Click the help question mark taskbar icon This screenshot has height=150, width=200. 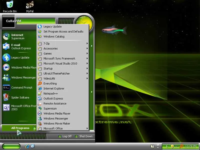click(152, 146)
